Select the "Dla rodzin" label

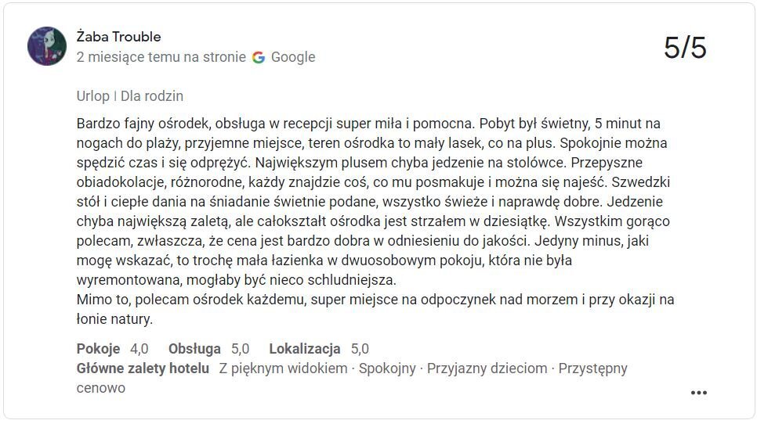[152, 96]
